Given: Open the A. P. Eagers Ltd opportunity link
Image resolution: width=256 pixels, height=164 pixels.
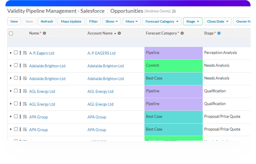Looking at the screenshot, I should (x=41, y=53).
